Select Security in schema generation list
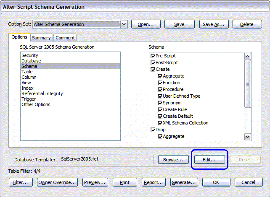This screenshot has height=197, width=270. click(x=30, y=55)
